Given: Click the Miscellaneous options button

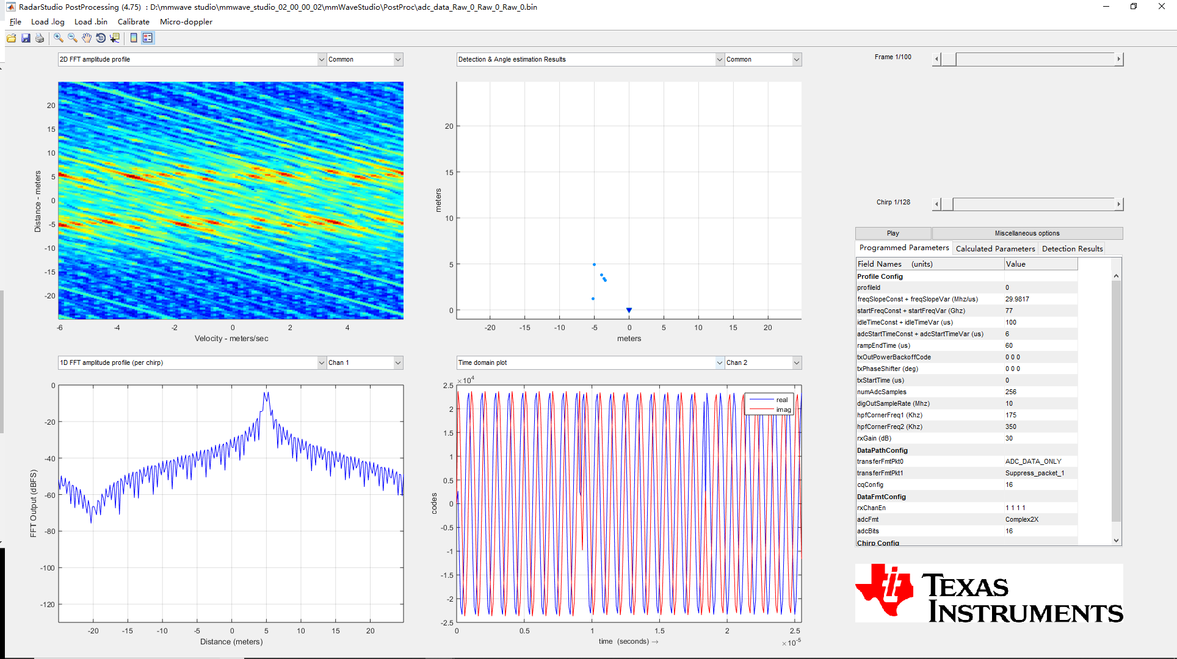Looking at the screenshot, I should 1027,233.
